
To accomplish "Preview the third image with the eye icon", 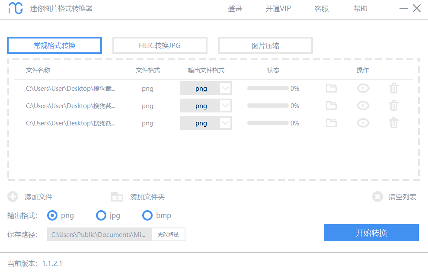I will 363,123.
